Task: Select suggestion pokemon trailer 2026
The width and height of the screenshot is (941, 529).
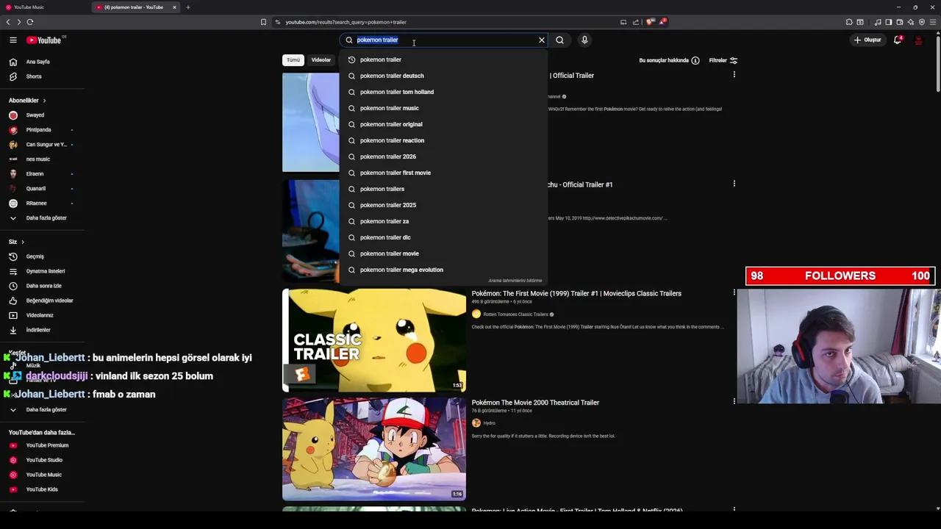Action: (443, 156)
